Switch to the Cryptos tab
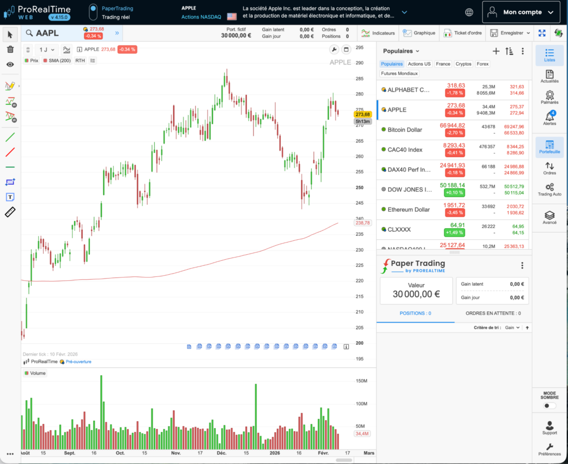 [463, 64]
